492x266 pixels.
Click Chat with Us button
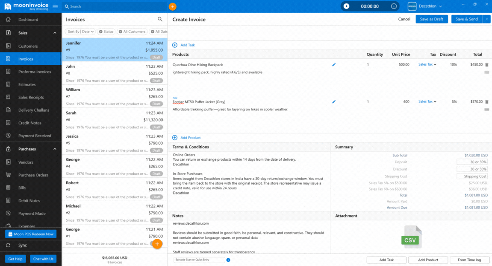coord(43,259)
